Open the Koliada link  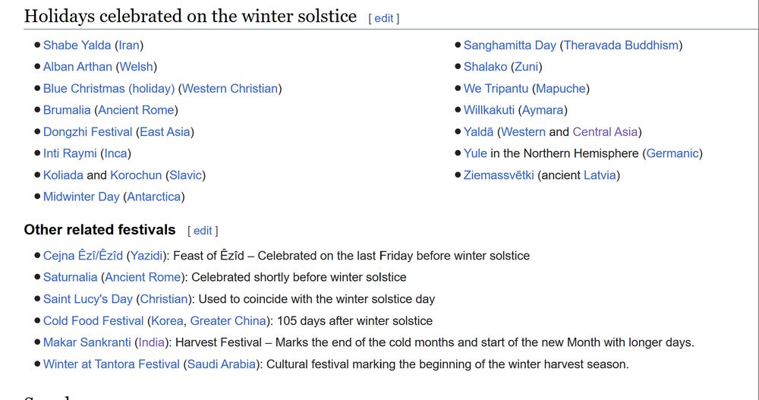(63, 175)
